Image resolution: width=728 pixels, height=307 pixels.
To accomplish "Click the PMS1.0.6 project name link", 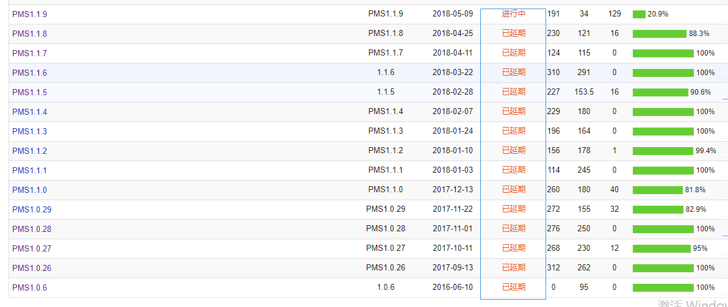I will [29, 287].
